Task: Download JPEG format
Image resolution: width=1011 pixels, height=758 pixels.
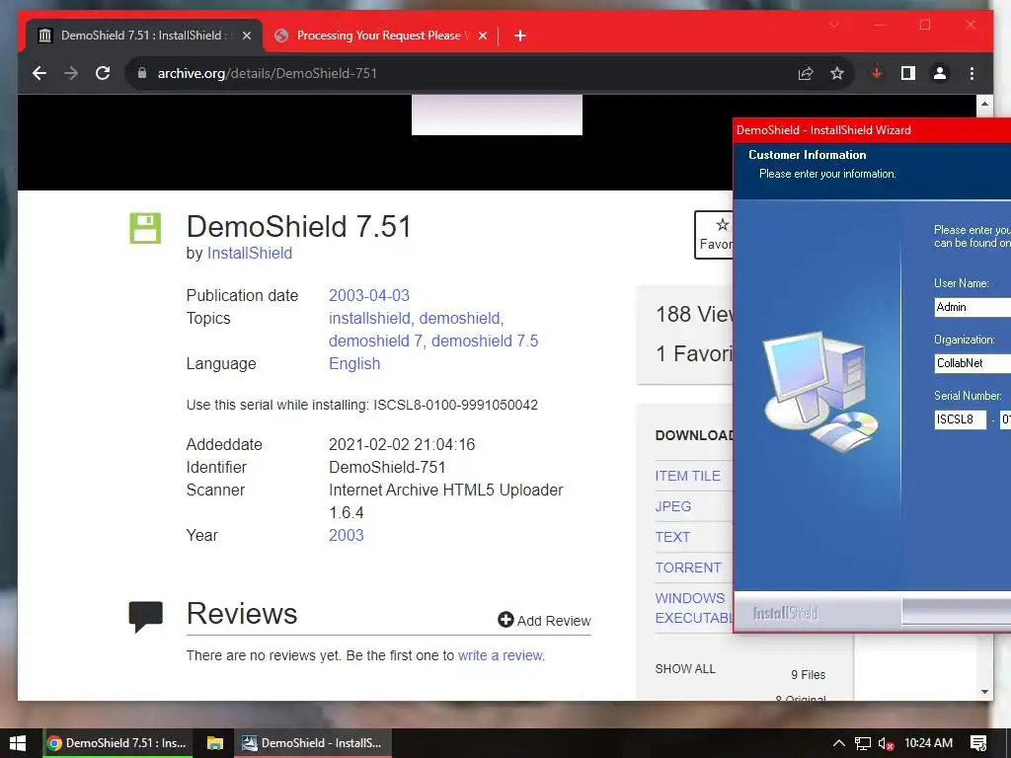Action: coord(673,506)
